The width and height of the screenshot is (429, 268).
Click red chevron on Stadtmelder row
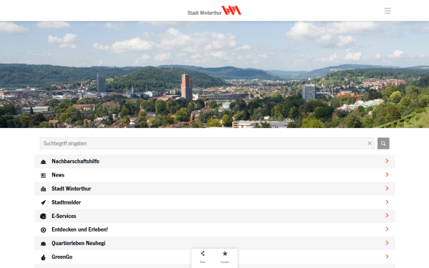pyautogui.click(x=387, y=202)
